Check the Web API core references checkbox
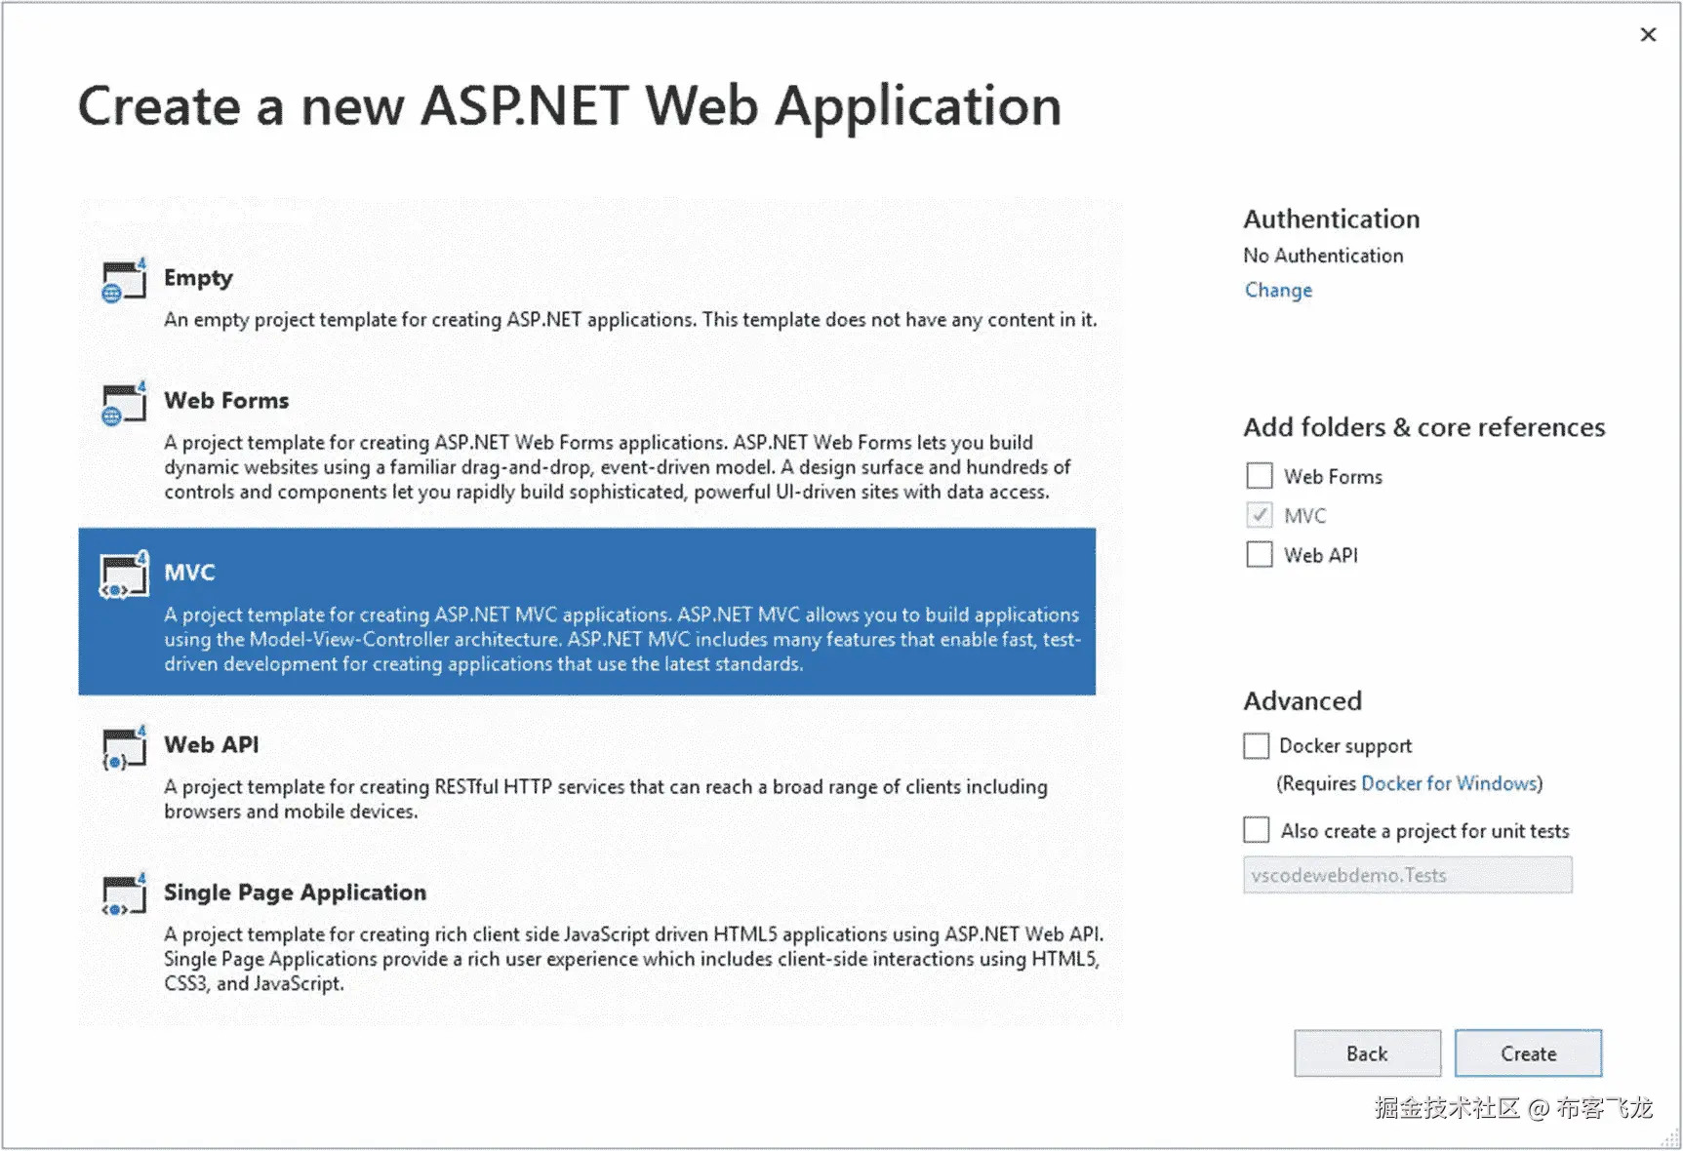This screenshot has height=1151, width=1683. [1260, 555]
